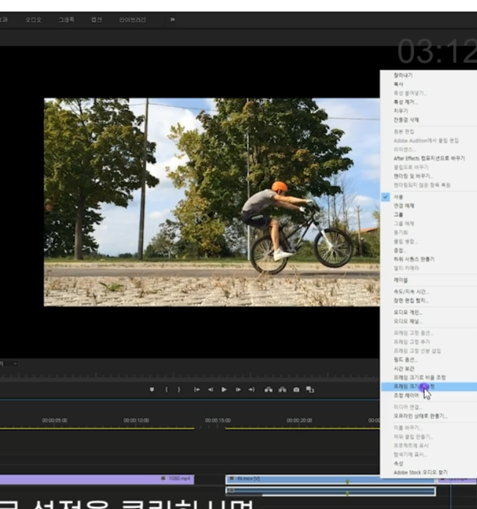Click the Mark In bracket icon

tap(166, 389)
